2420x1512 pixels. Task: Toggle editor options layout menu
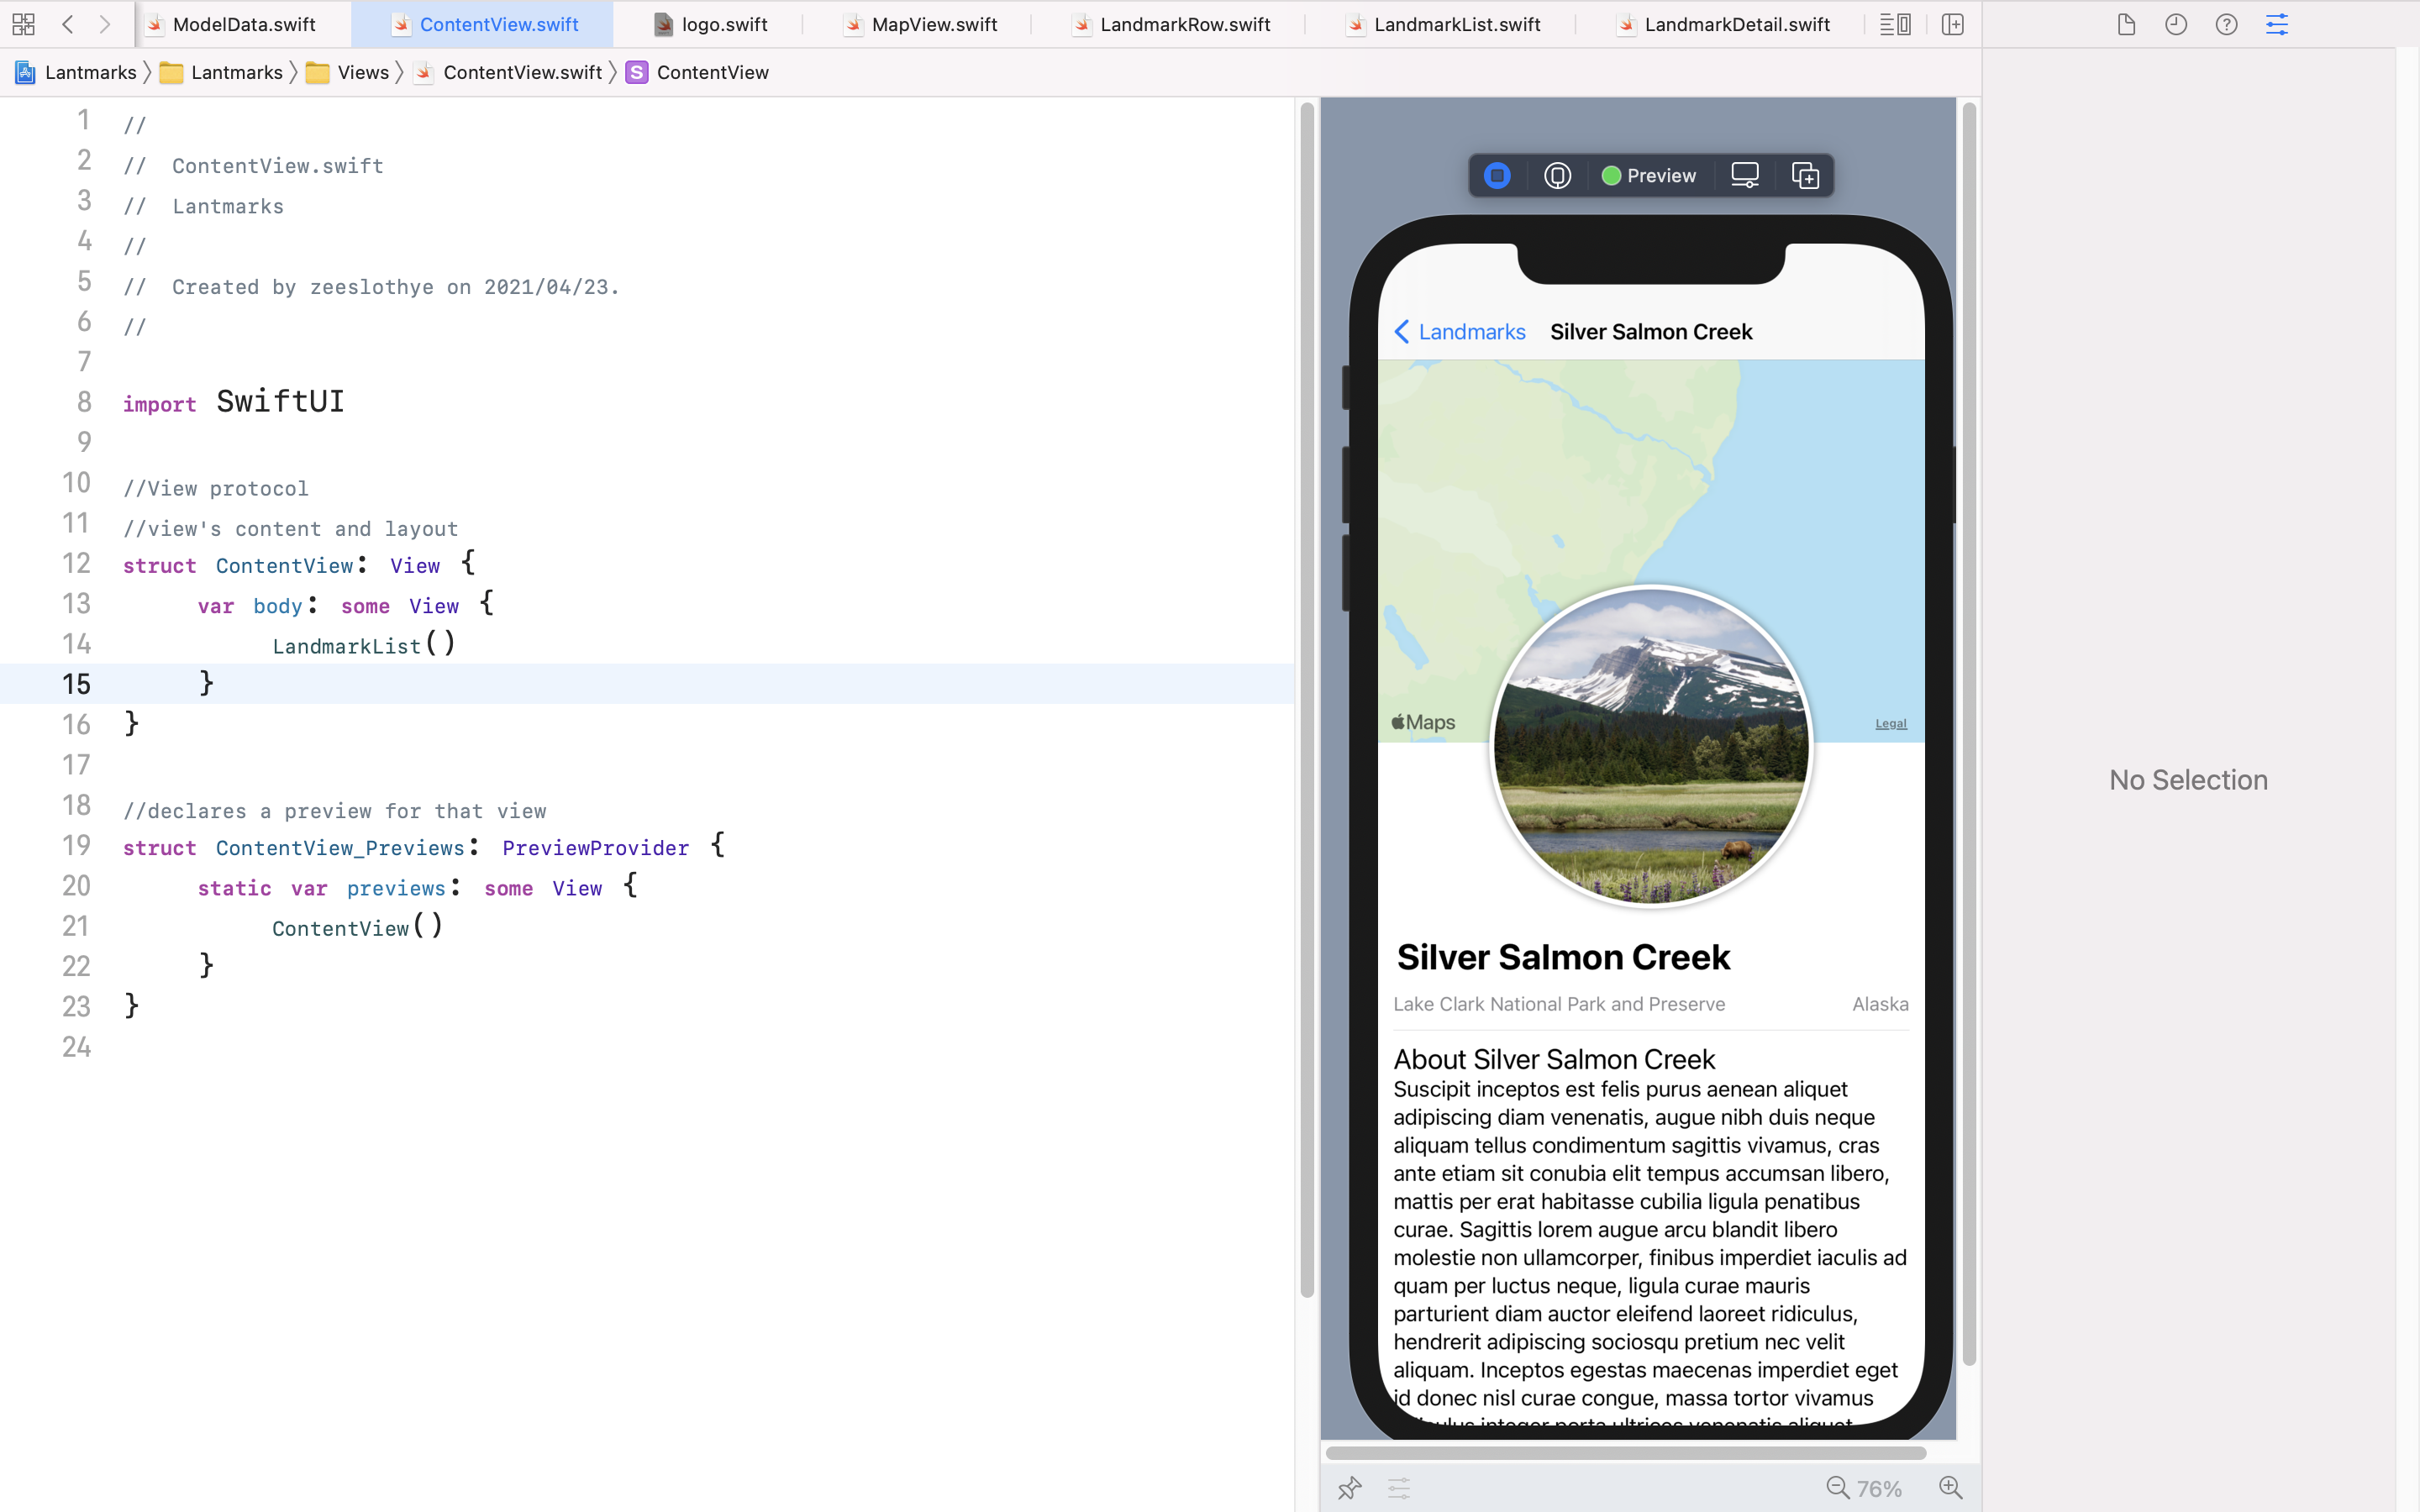1895,24
